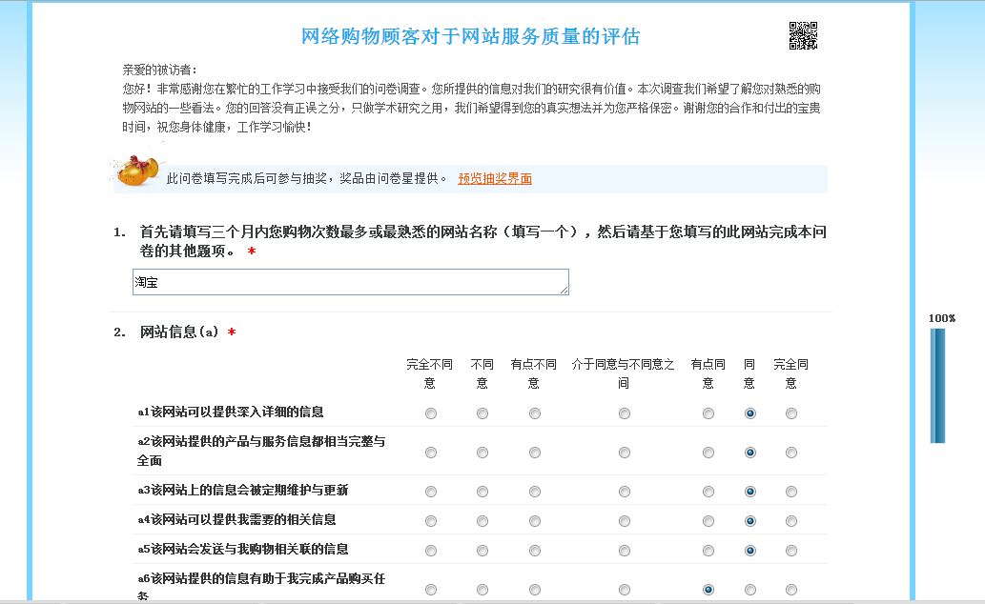
Task: Click the 亲爱的被访者 greeting line
Action: [159, 70]
